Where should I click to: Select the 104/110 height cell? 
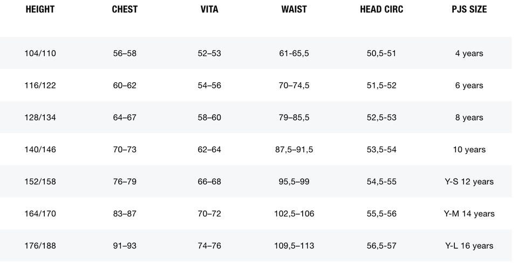coord(40,53)
